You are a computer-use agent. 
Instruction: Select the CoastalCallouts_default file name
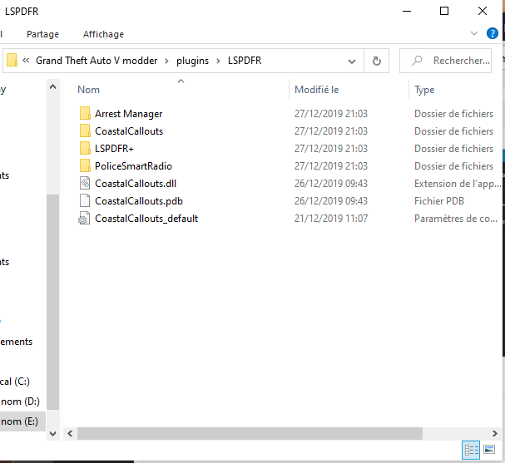pyautogui.click(x=146, y=219)
